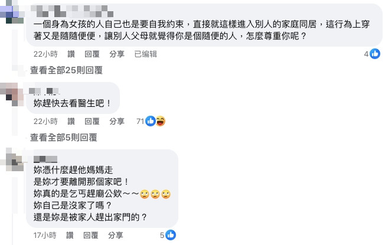
Task: Share the 妳趕快去看醫生吧 comment
Action: click(x=117, y=121)
